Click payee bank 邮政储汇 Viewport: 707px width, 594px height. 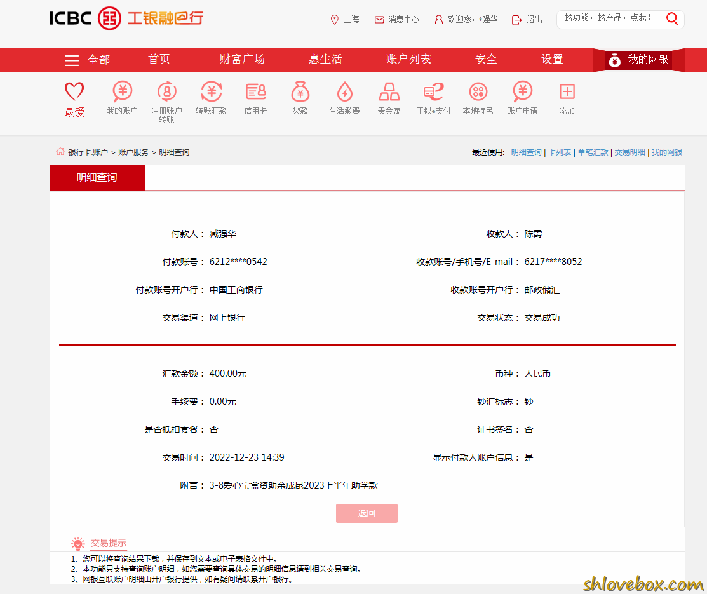[542, 290]
